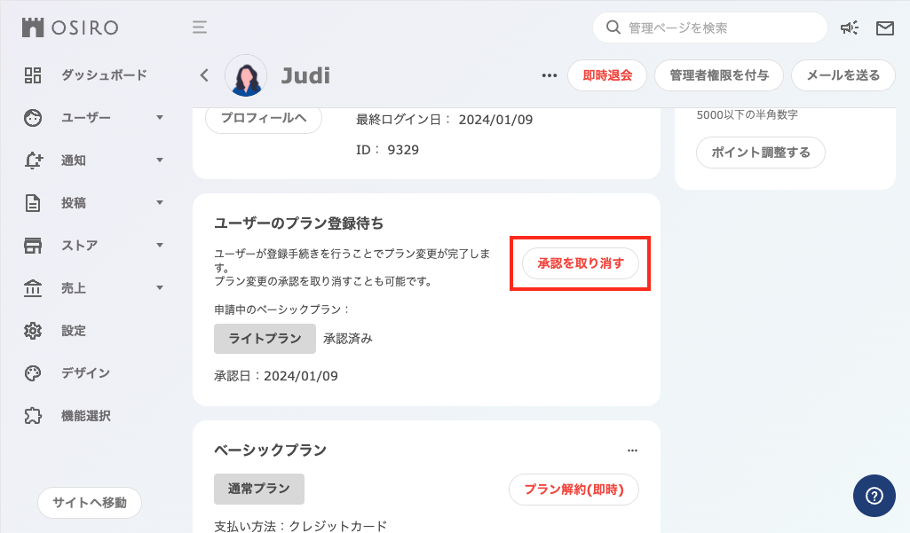Screen dimensions: 910x533
Task: Click the megaphone announcement icon in header
Action: pyautogui.click(x=850, y=27)
